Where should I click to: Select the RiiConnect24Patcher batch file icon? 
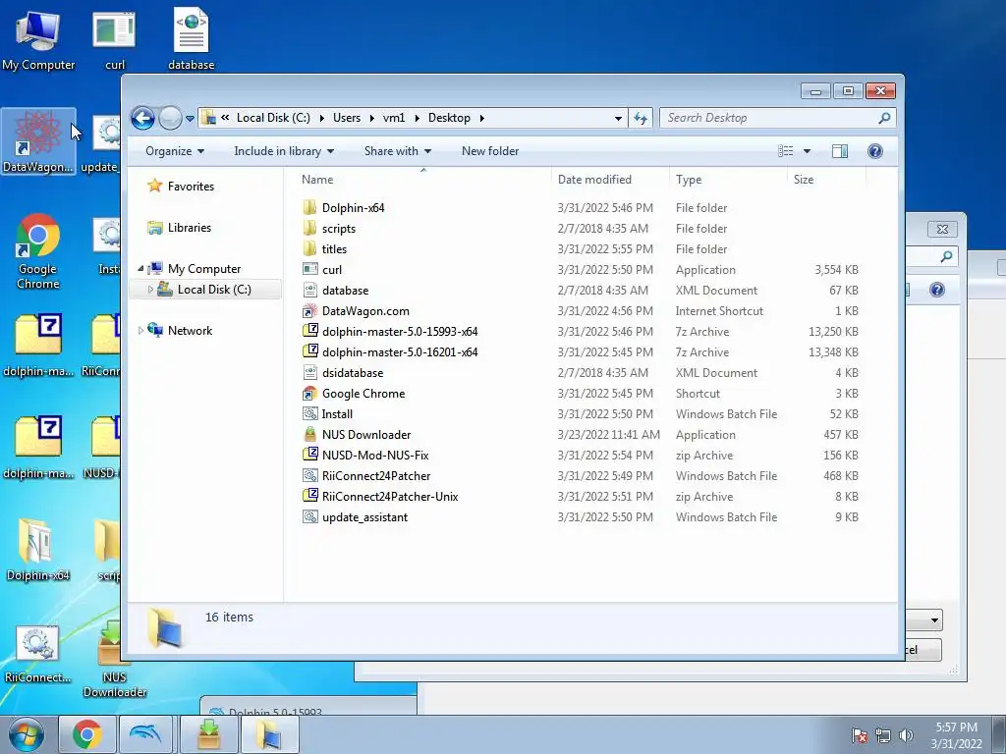pyautogui.click(x=309, y=476)
